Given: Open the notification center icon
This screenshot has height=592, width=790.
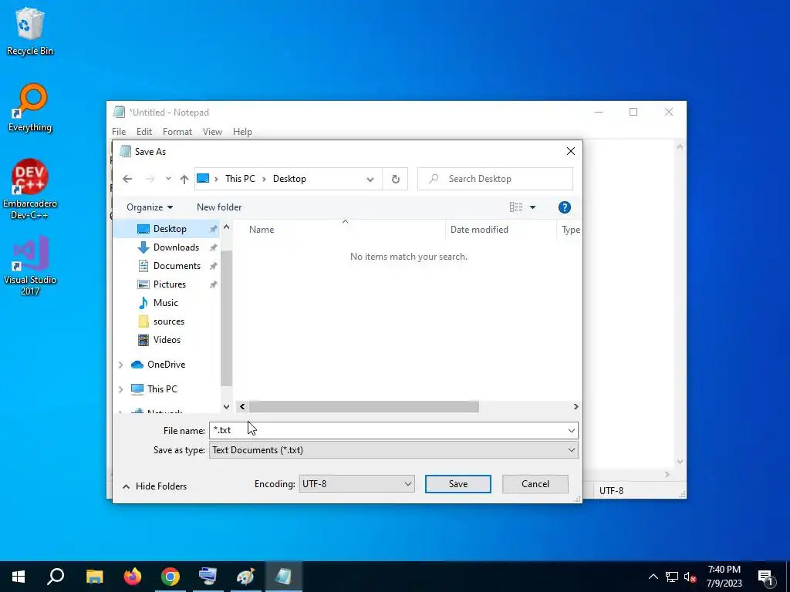Looking at the screenshot, I should click(x=766, y=577).
